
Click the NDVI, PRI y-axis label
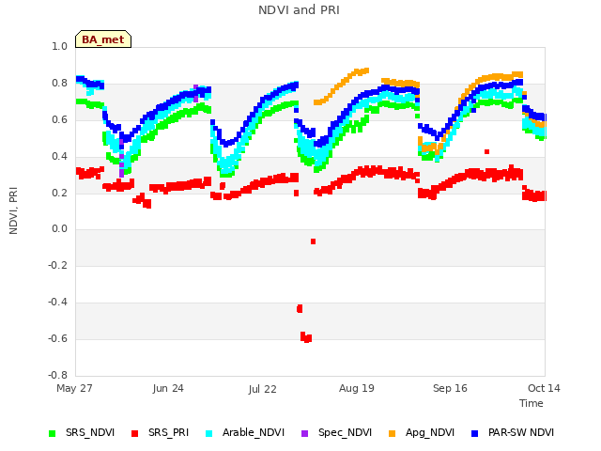(x=13, y=210)
